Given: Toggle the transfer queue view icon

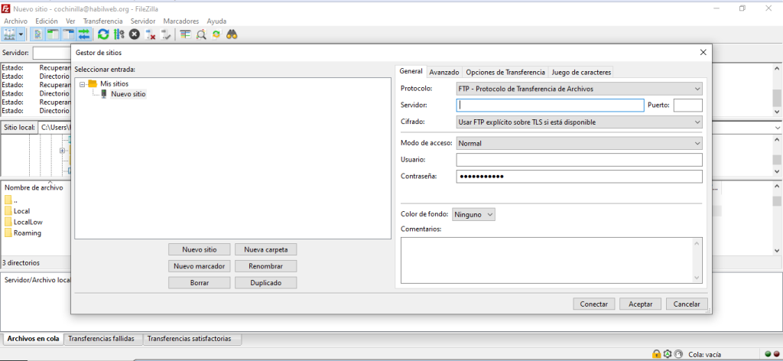Looking at the screenshot, I should 84,34.
